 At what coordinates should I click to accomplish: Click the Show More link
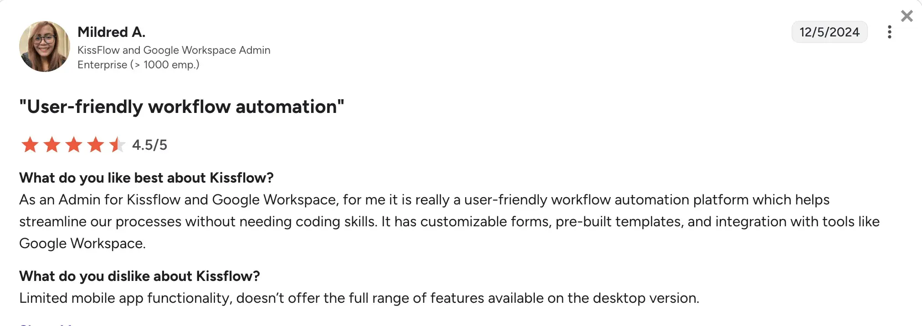(46, 323)
